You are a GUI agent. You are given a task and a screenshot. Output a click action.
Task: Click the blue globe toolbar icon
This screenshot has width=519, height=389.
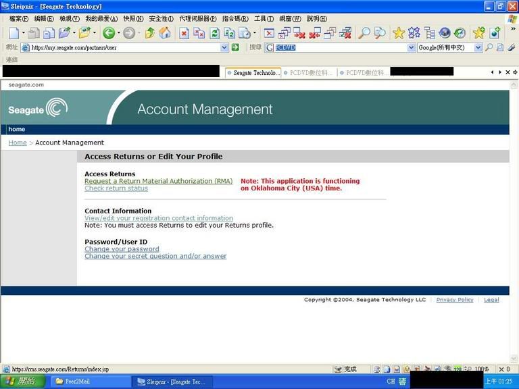pos(445,33)
